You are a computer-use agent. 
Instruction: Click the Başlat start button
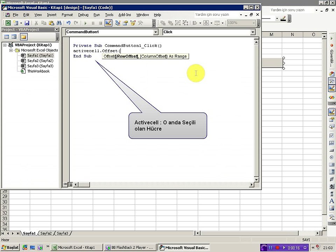coord(10,247)
